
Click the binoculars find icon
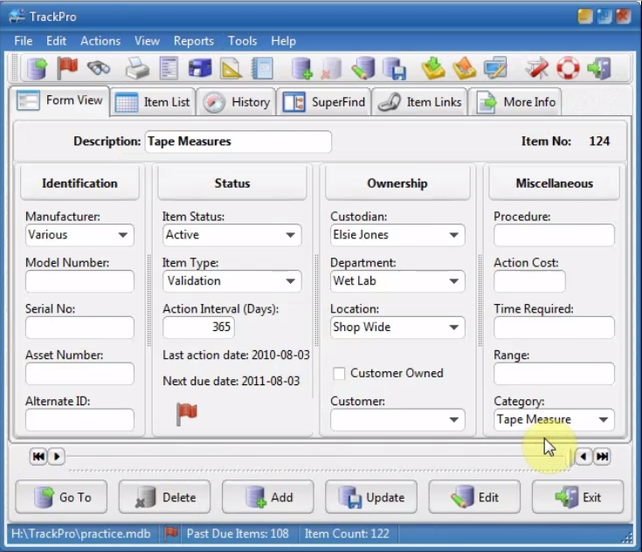point(99,68)
